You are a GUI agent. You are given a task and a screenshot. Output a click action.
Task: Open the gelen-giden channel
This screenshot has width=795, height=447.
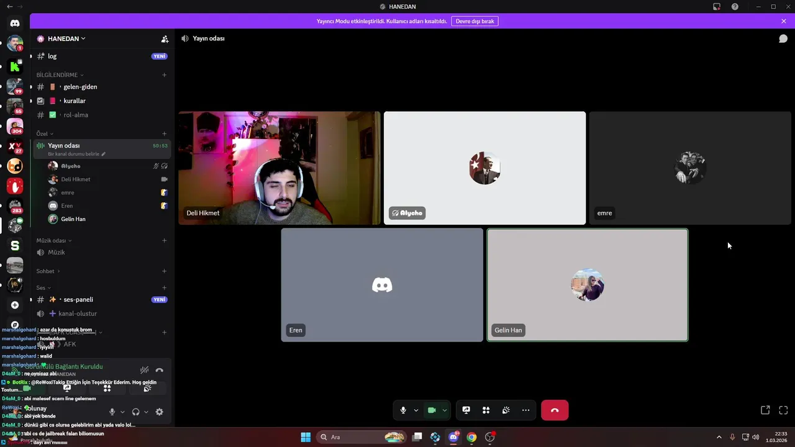coord(102,87)
